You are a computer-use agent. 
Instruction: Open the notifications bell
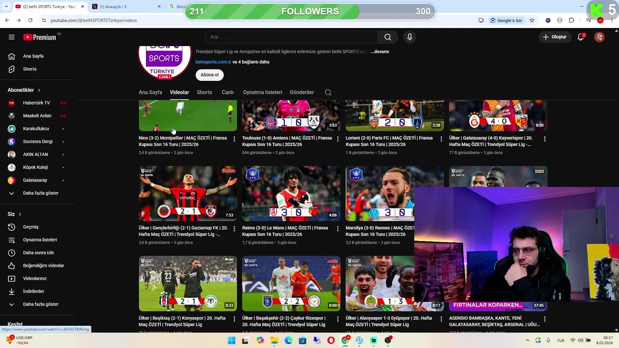pos(581,37)
